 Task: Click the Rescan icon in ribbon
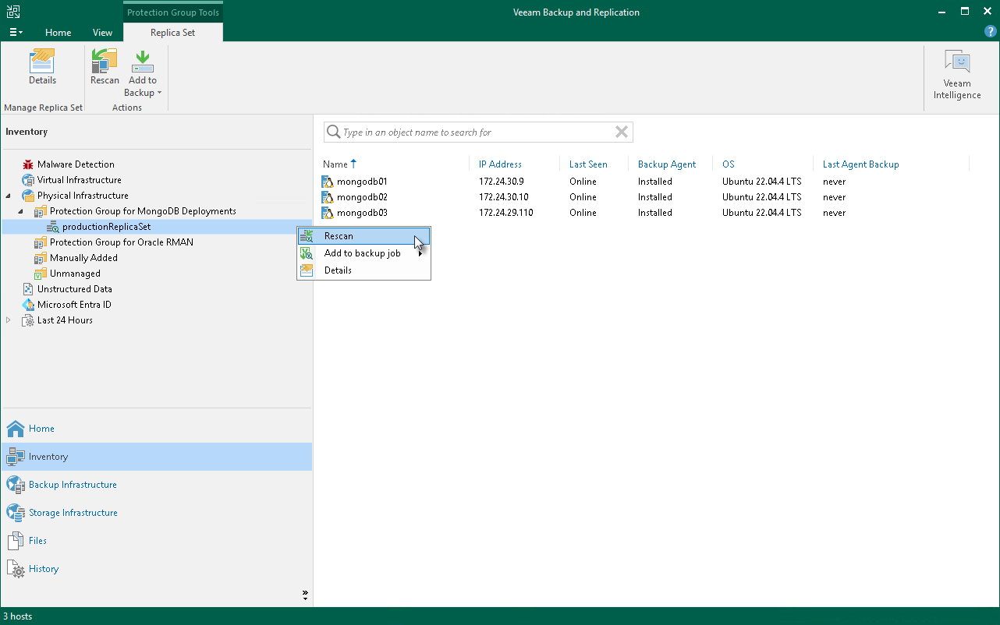[x=105, y=68]
